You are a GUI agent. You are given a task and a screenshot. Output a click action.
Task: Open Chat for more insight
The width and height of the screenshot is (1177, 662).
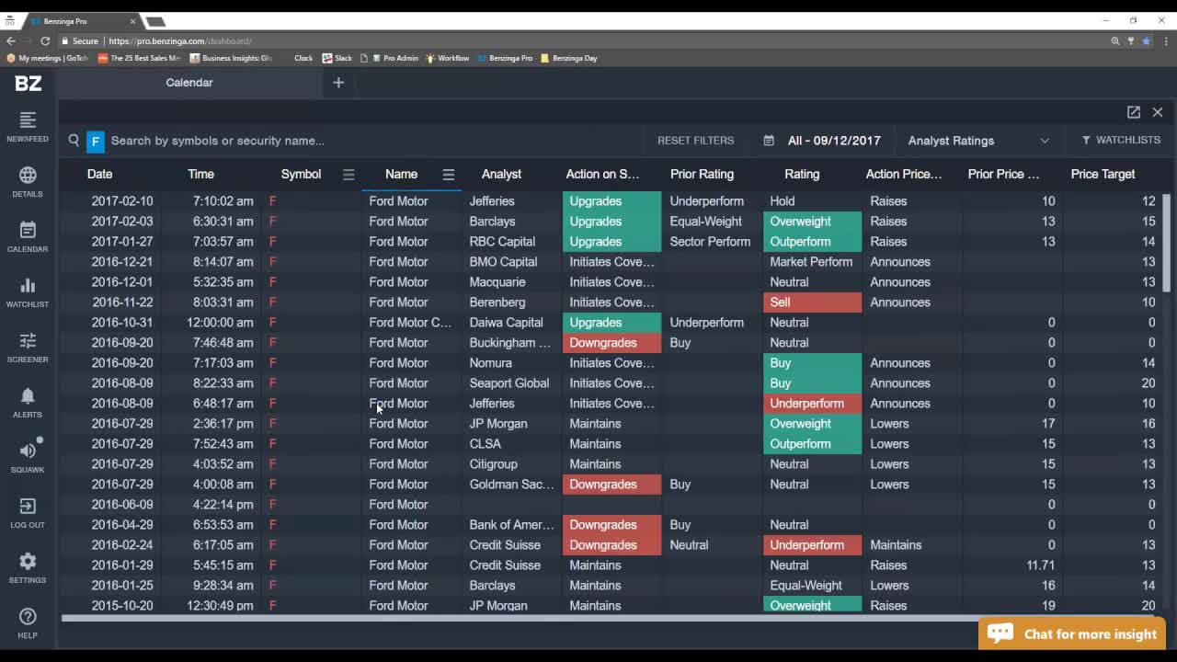click(x=1072, y=634)
